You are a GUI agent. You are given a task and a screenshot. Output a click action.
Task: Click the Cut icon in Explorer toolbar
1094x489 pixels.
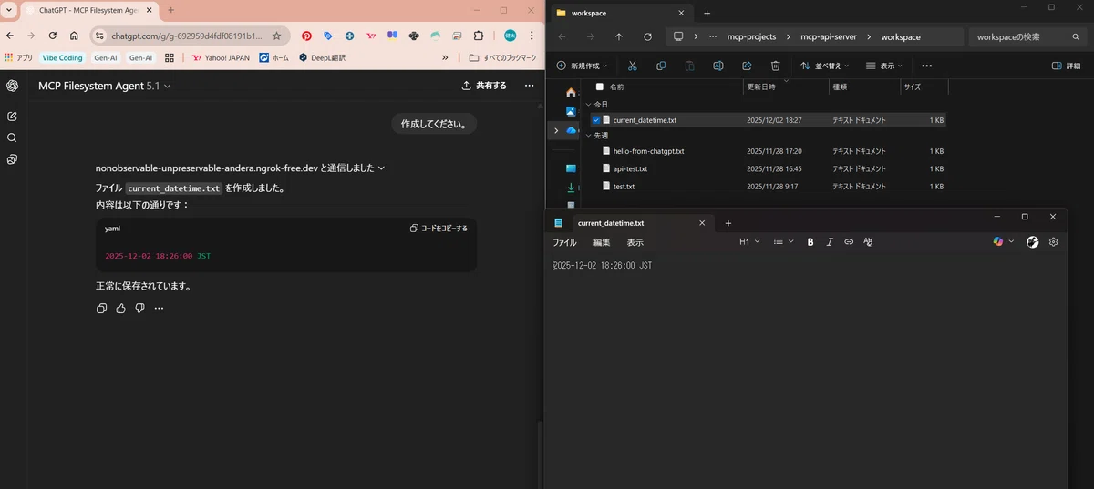633,66
